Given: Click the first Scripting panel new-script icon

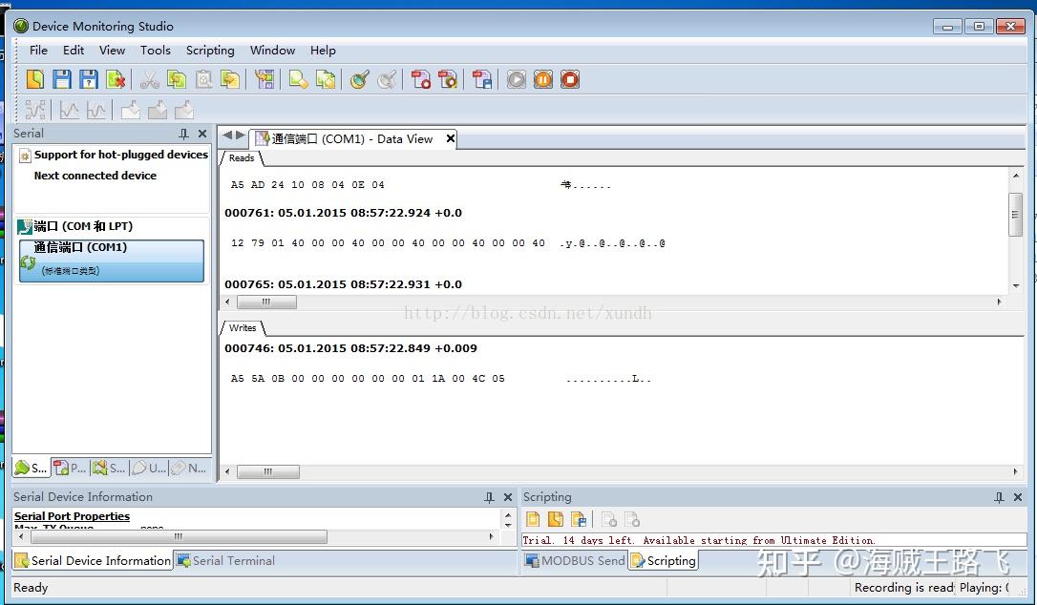Looking at the screenshot, I should 533,520.
